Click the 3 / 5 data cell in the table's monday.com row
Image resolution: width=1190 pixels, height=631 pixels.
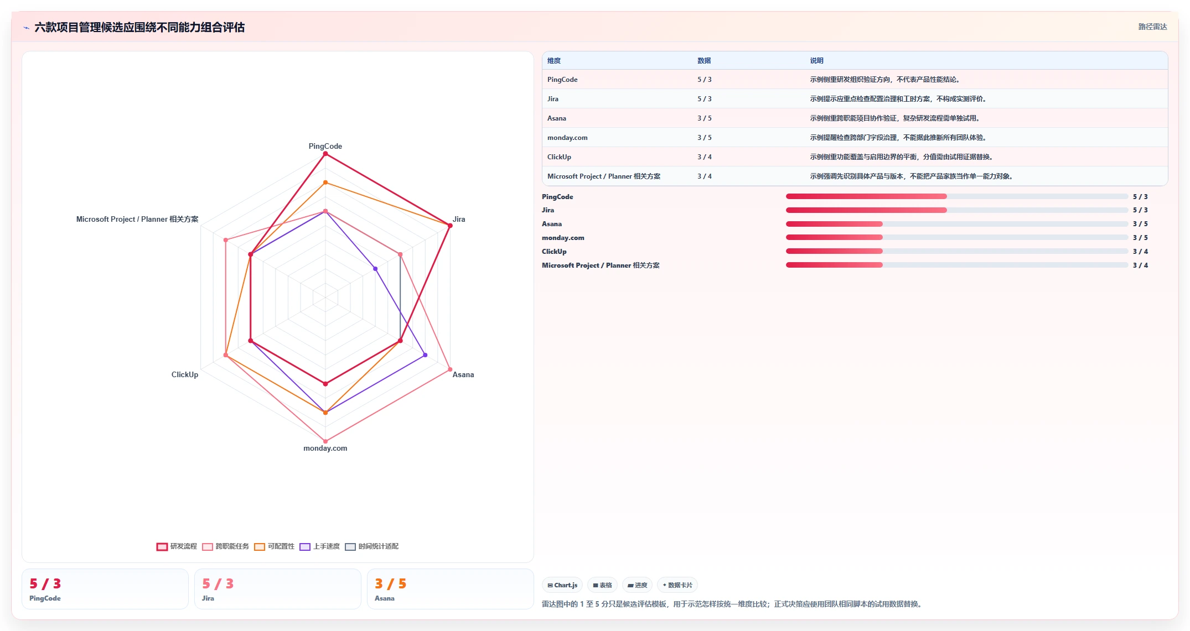coord(705,138)
